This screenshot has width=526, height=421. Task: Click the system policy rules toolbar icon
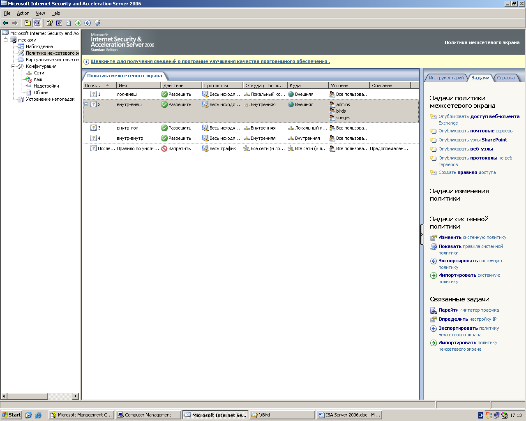pyautogui.click(x=97, y=23)
